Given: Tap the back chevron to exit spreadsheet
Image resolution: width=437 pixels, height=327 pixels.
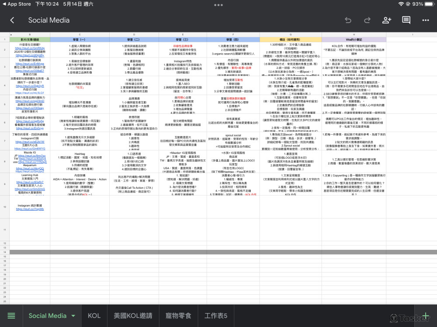Looking at the screenshot, I should click(x=12, y=20).
